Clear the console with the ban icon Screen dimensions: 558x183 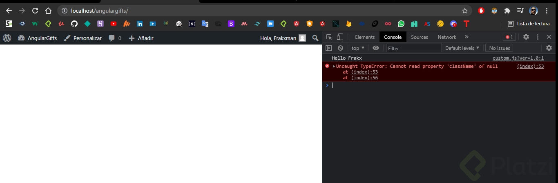340,48
